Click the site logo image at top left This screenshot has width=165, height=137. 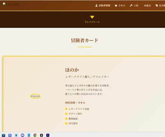pos(11,4)
